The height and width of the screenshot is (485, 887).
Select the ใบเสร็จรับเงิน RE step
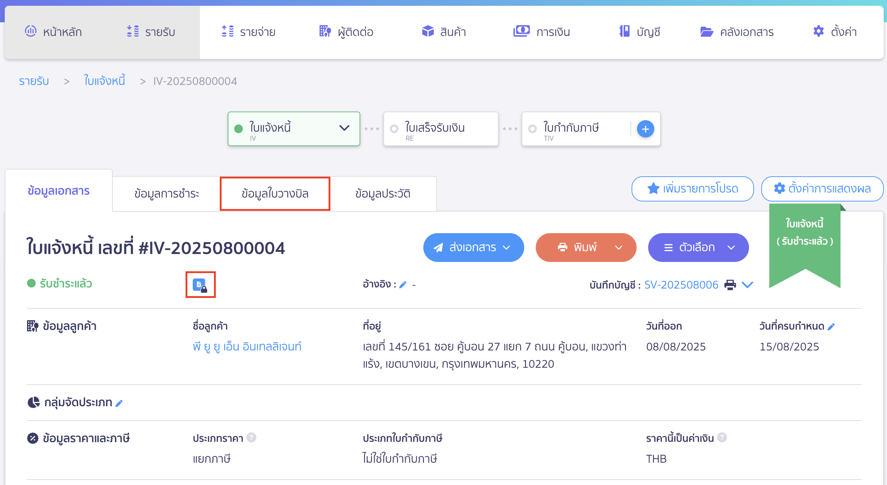pyautogui.click(x=441, y=129)
